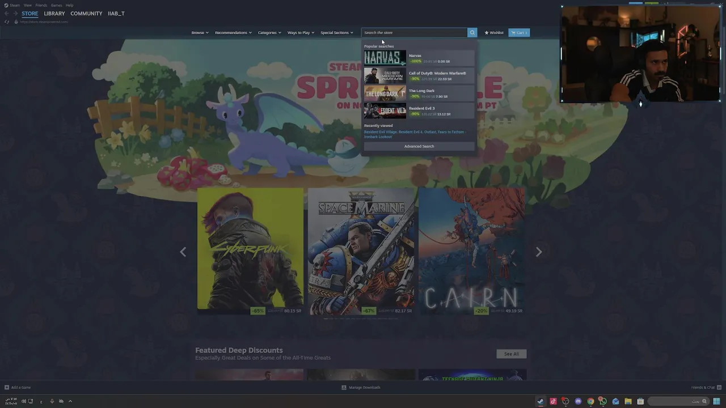This screenshot has height=408, width=726.
Task: Select the Narvas search suggestion
Action: (x=419, y=58)
